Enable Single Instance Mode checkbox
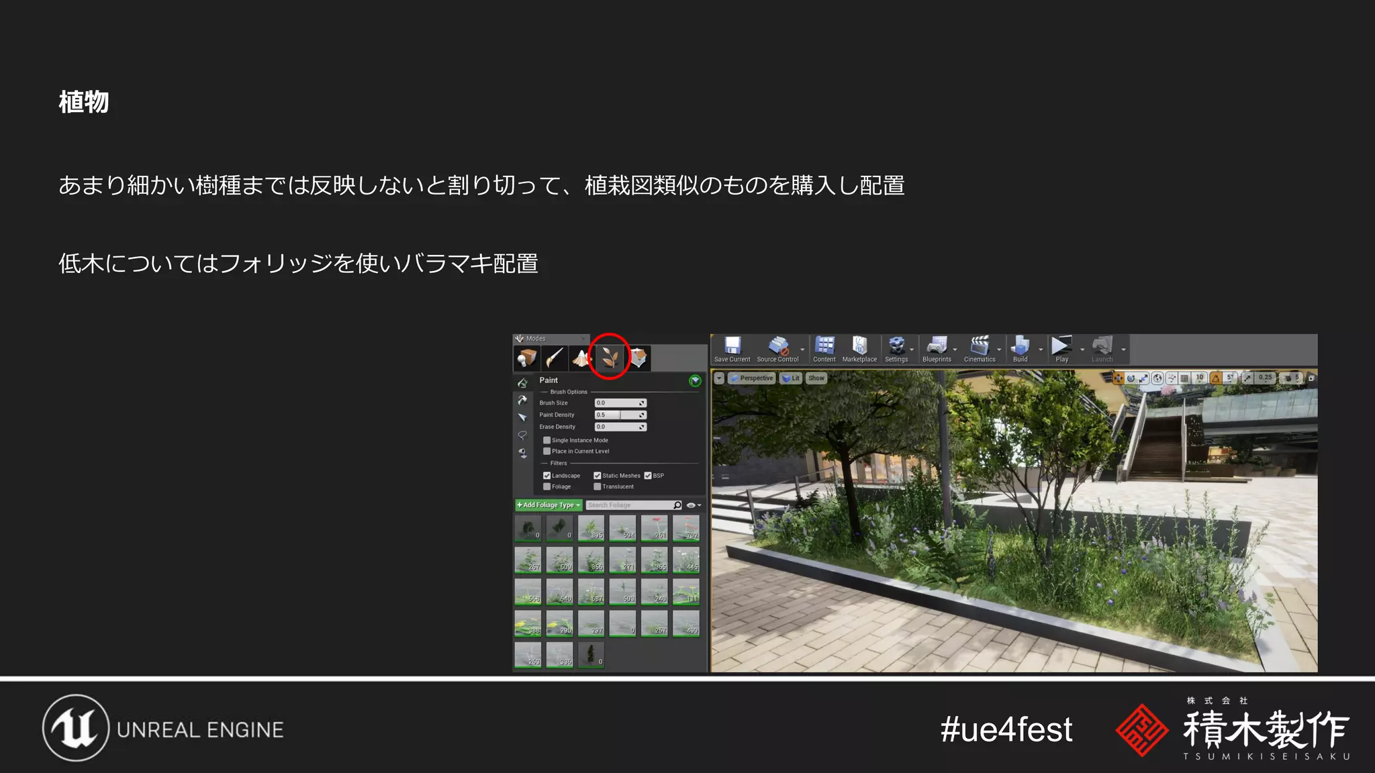Viewport: 1375px width, 773px height. (x=547, y=440)
